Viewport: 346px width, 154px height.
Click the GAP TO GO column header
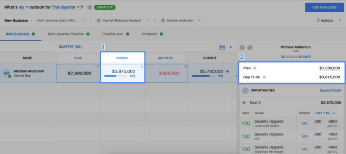165,58
